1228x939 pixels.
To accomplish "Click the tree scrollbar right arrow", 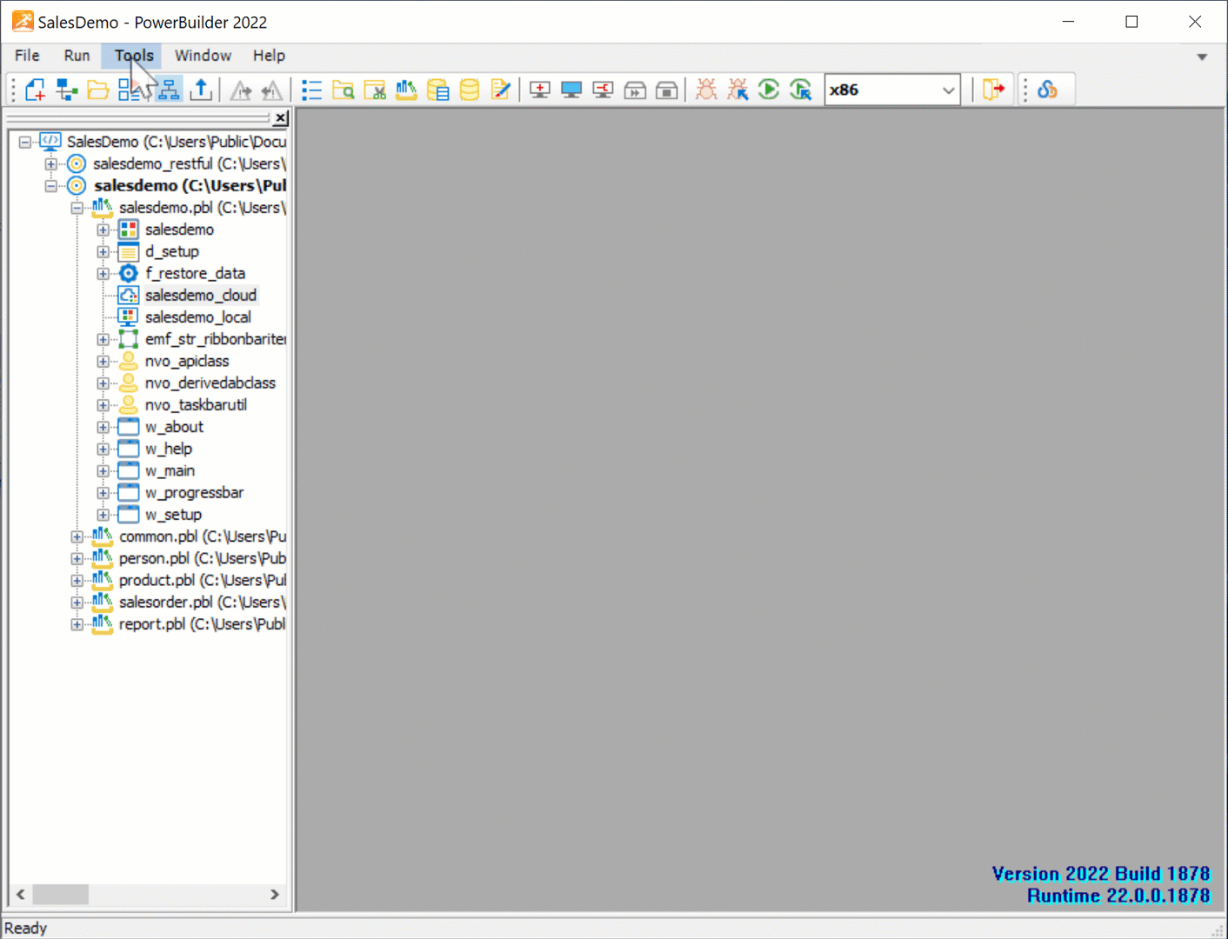I will [x=275, y=894].
